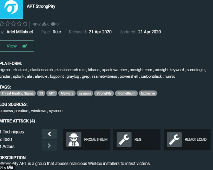Image resolution: width=213 pixels, height=170 pixels.
Task: Click the downloads count icon
Action: (x=44, y=24)
